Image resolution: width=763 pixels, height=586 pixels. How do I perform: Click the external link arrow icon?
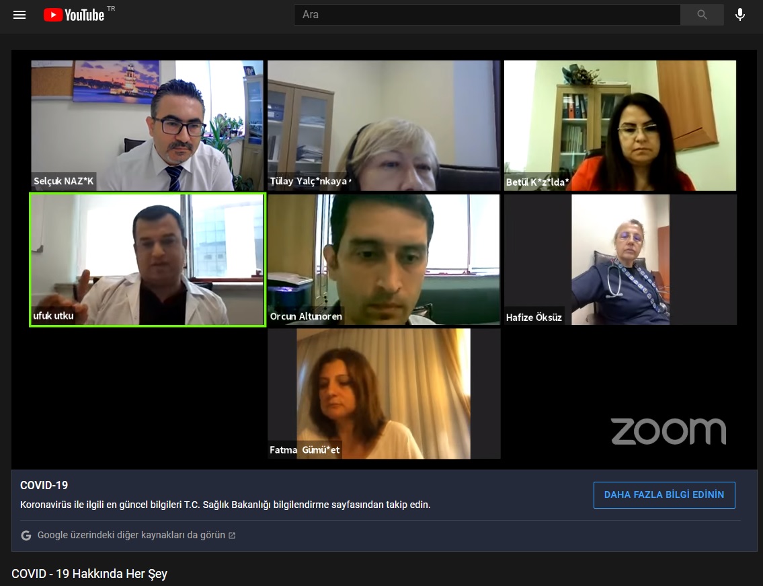coord(232,536)
